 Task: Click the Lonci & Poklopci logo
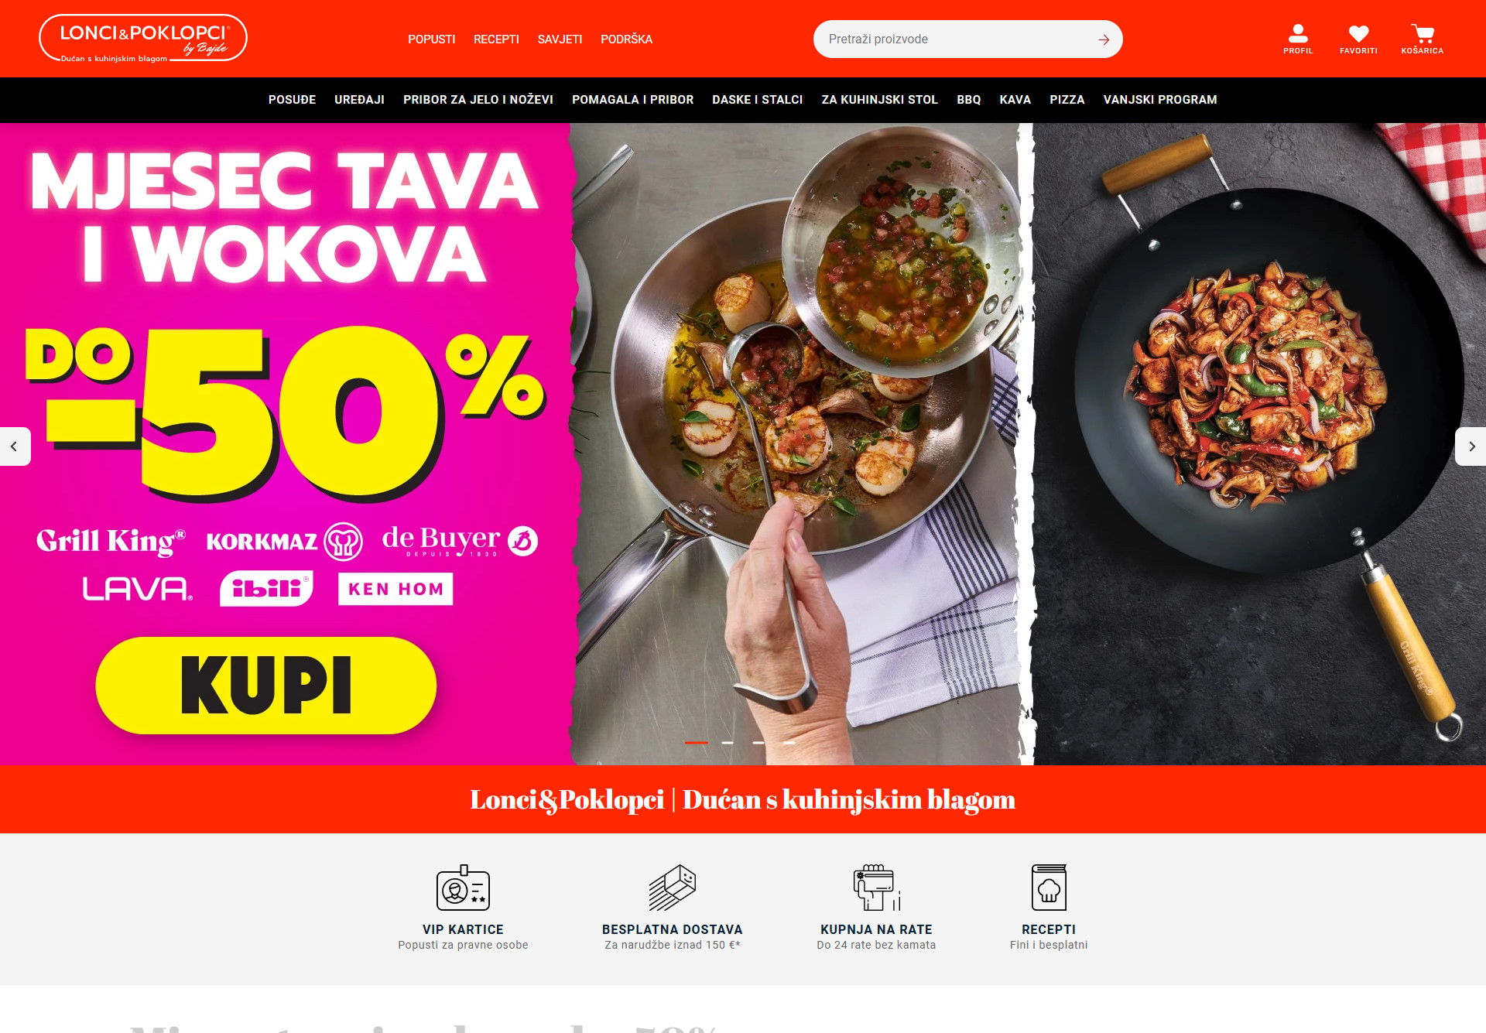[x=143, y=38]
